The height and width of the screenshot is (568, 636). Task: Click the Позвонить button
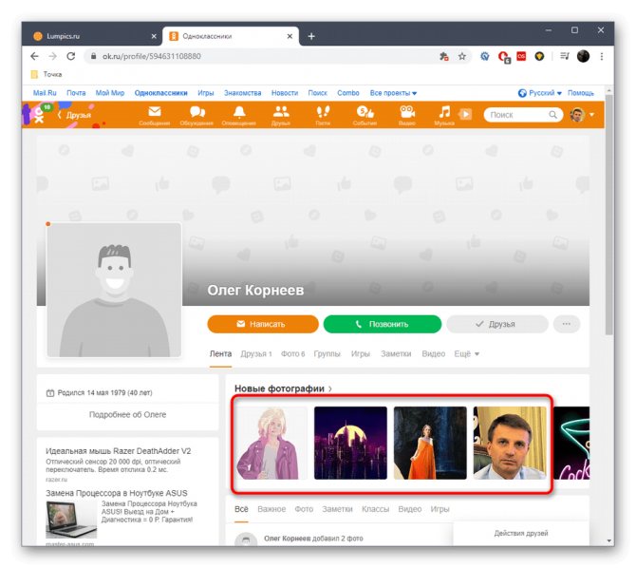click(383, 324)
